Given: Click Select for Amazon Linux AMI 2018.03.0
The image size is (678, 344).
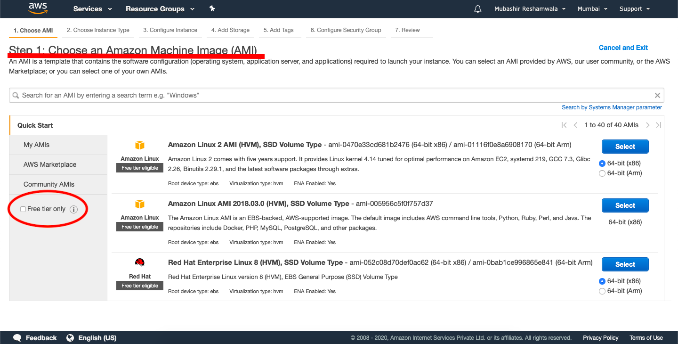Looking at the screenshot, I should [x=625, y=205].
